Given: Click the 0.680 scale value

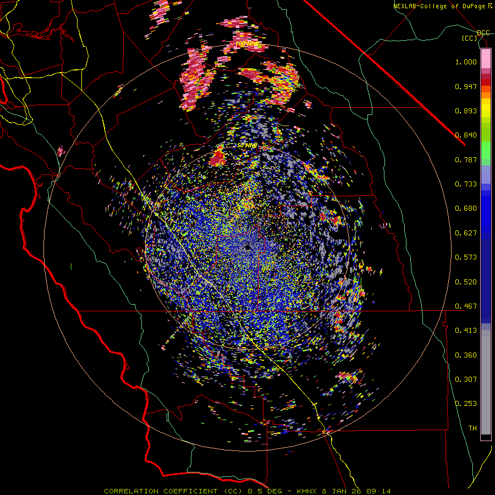Looking at the screenshot, I should coord(466,208).
